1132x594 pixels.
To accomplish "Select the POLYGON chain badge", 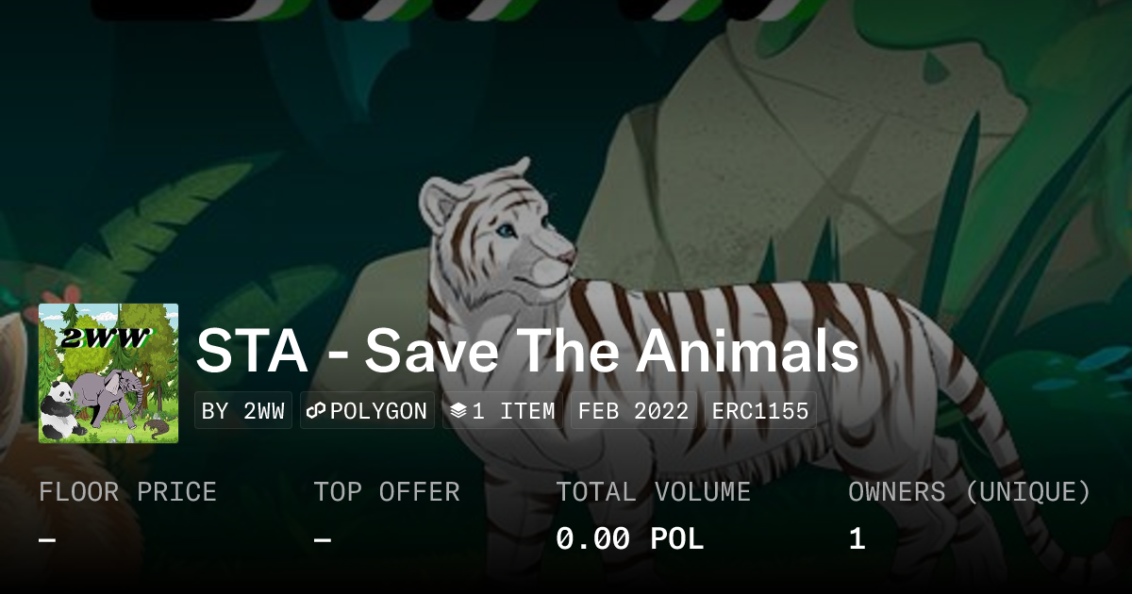I will (368, 411).
